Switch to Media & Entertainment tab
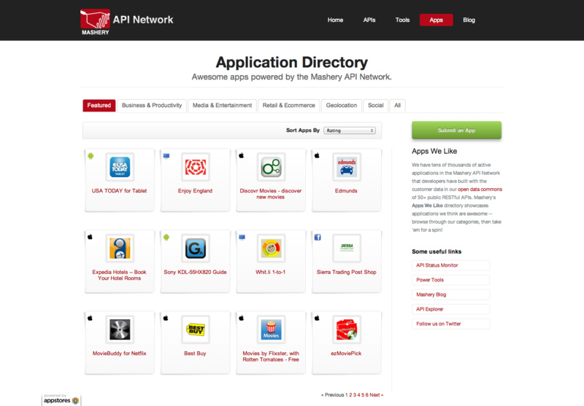The image size is (584, 406). click(223, 106)
